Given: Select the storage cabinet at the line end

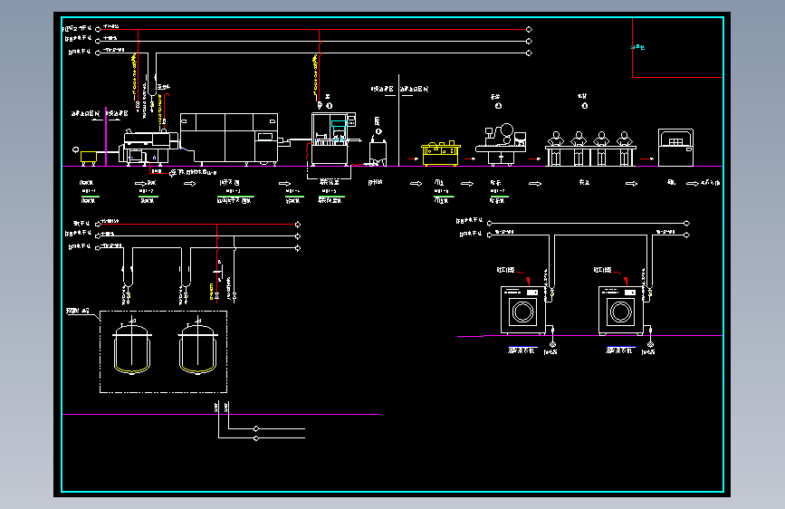Looking at the screenshot, I should click(675, 148).
